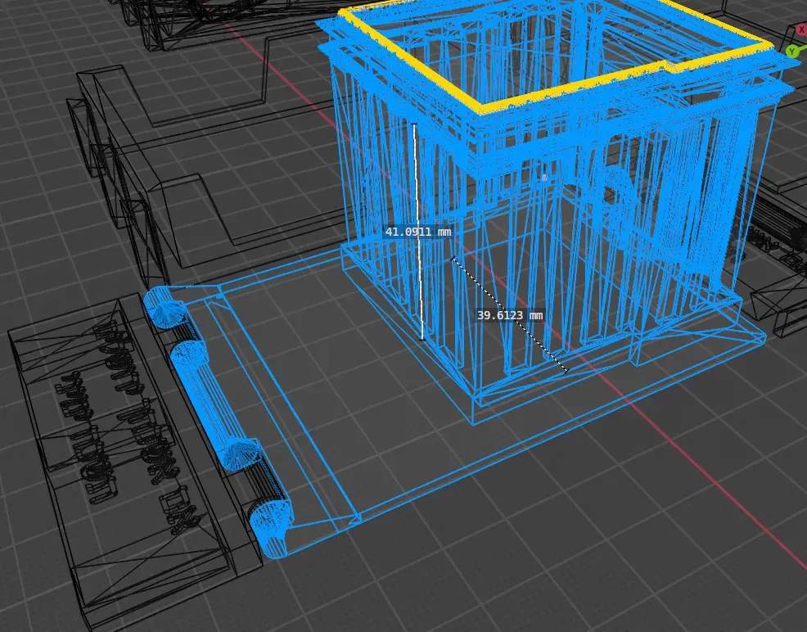Click the topmost blue cylinder end cap
The width and height of the screenshot is (807, 632).
pos(165,307)
